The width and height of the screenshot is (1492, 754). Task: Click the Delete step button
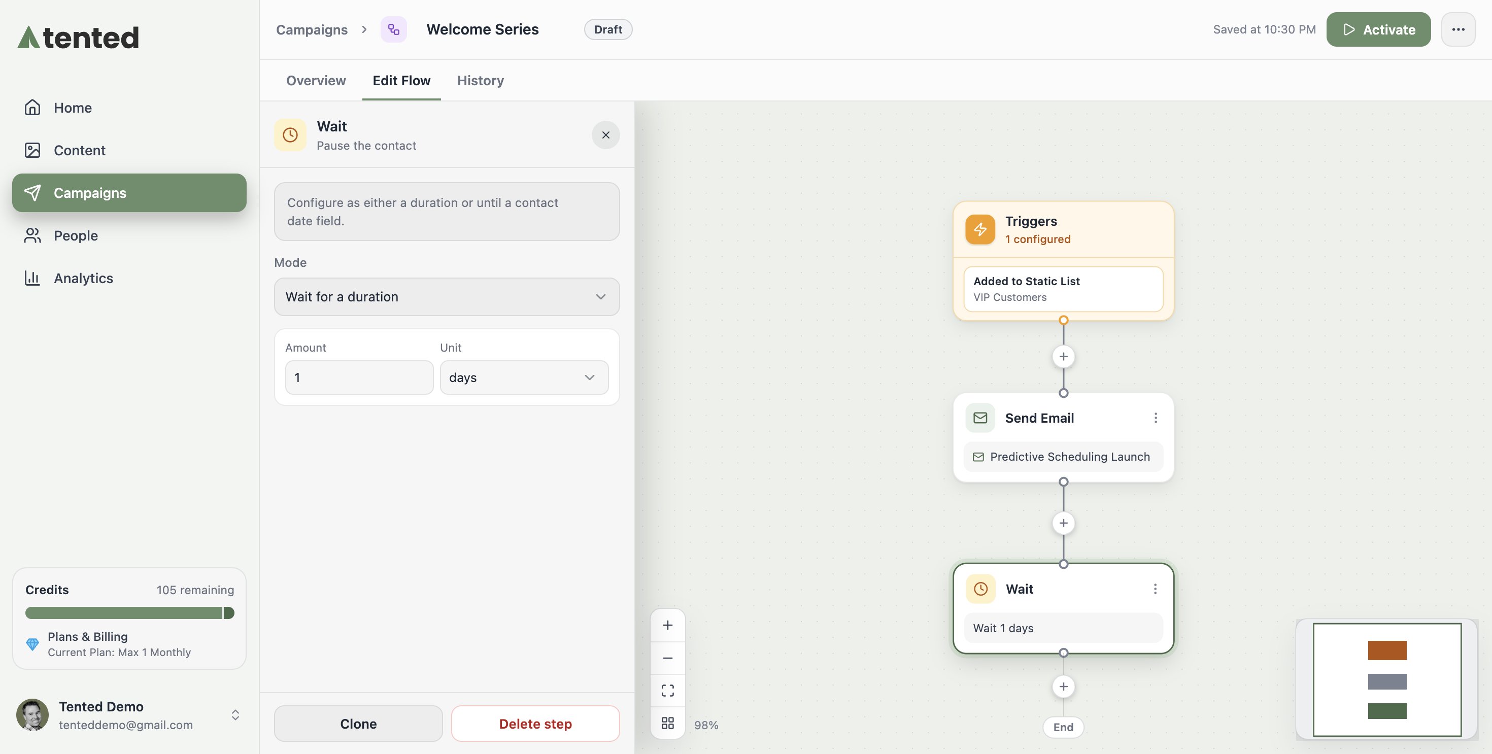tap(535, 724)
